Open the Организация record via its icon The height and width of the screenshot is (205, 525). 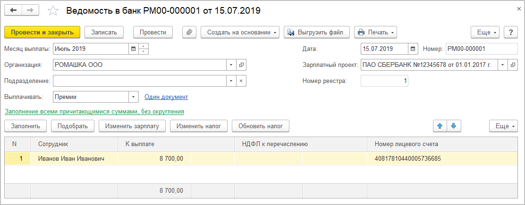(x=241, y=65)
